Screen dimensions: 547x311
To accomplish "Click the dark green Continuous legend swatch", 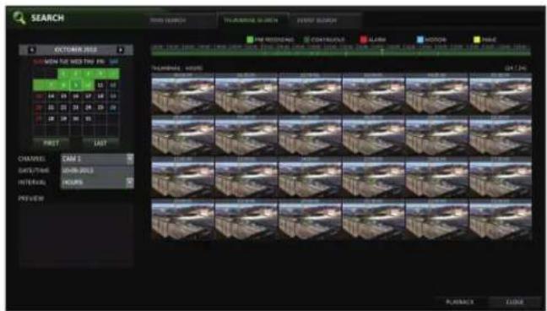I will pyautogui.click(x=306, y=40).
